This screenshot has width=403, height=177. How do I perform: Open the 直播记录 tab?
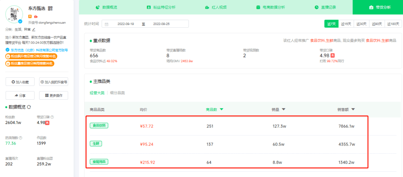(x=325, y=7)
